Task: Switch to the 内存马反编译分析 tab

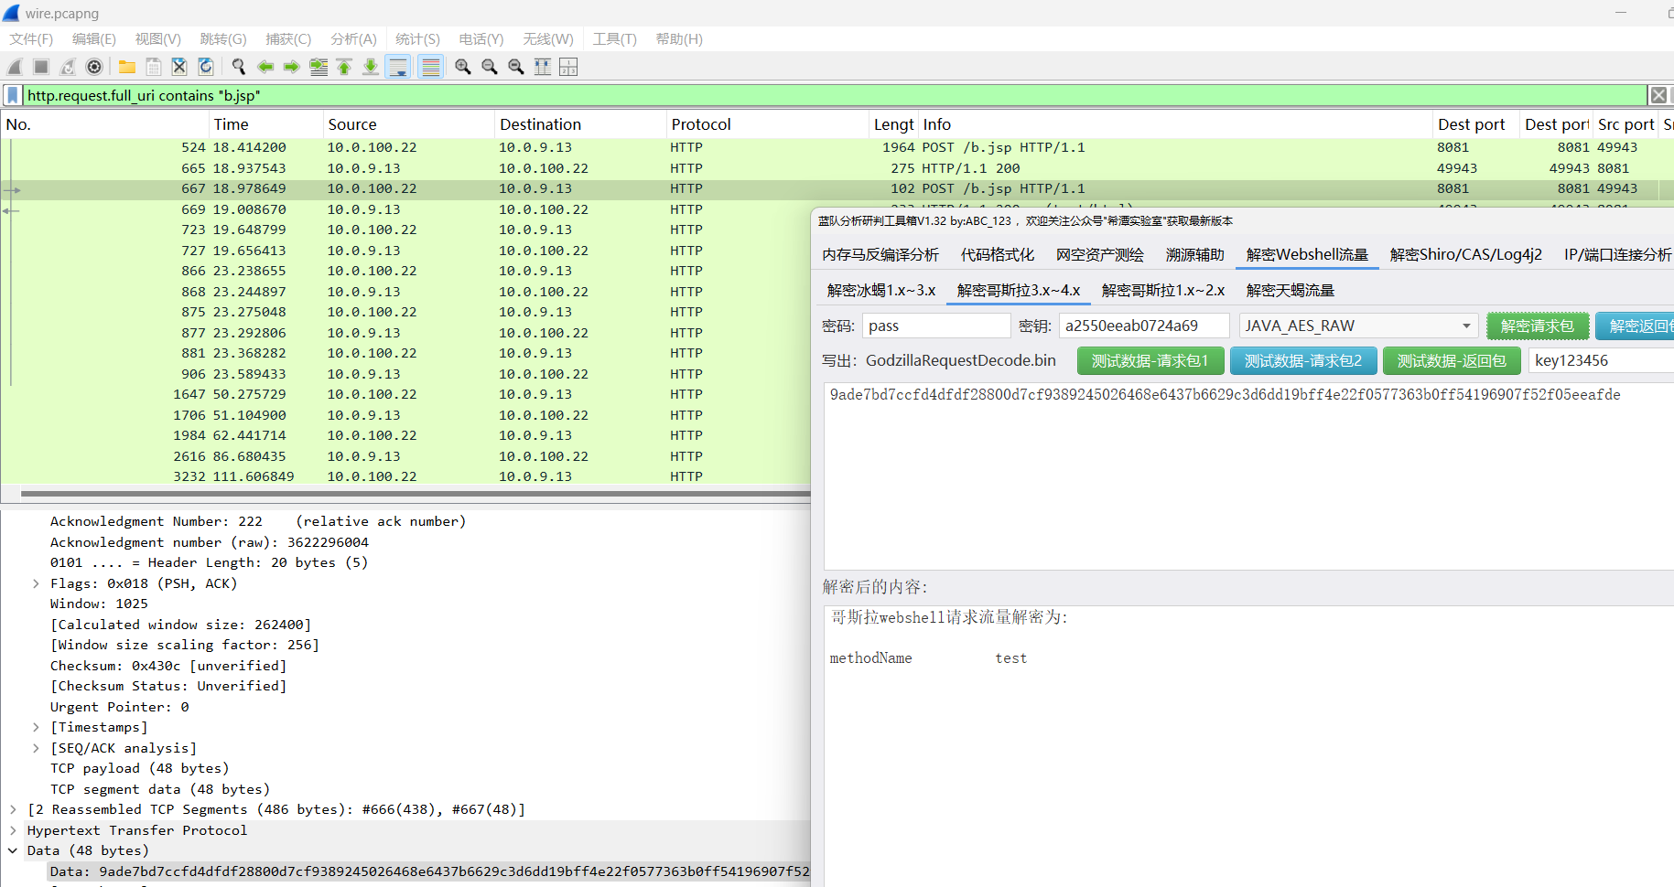Action: pyautogui.click(x=880, y=254)
